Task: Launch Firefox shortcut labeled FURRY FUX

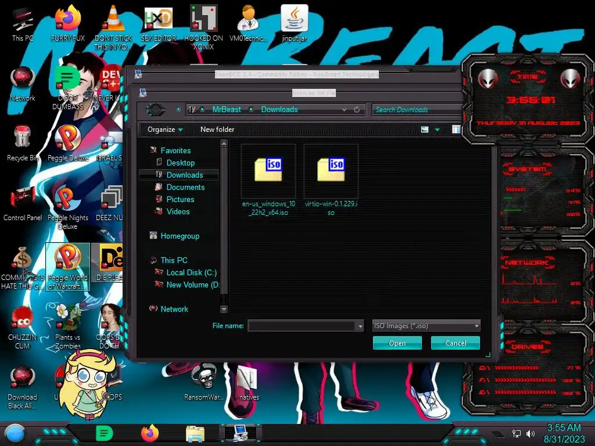Action: click(x=67, y=24)
